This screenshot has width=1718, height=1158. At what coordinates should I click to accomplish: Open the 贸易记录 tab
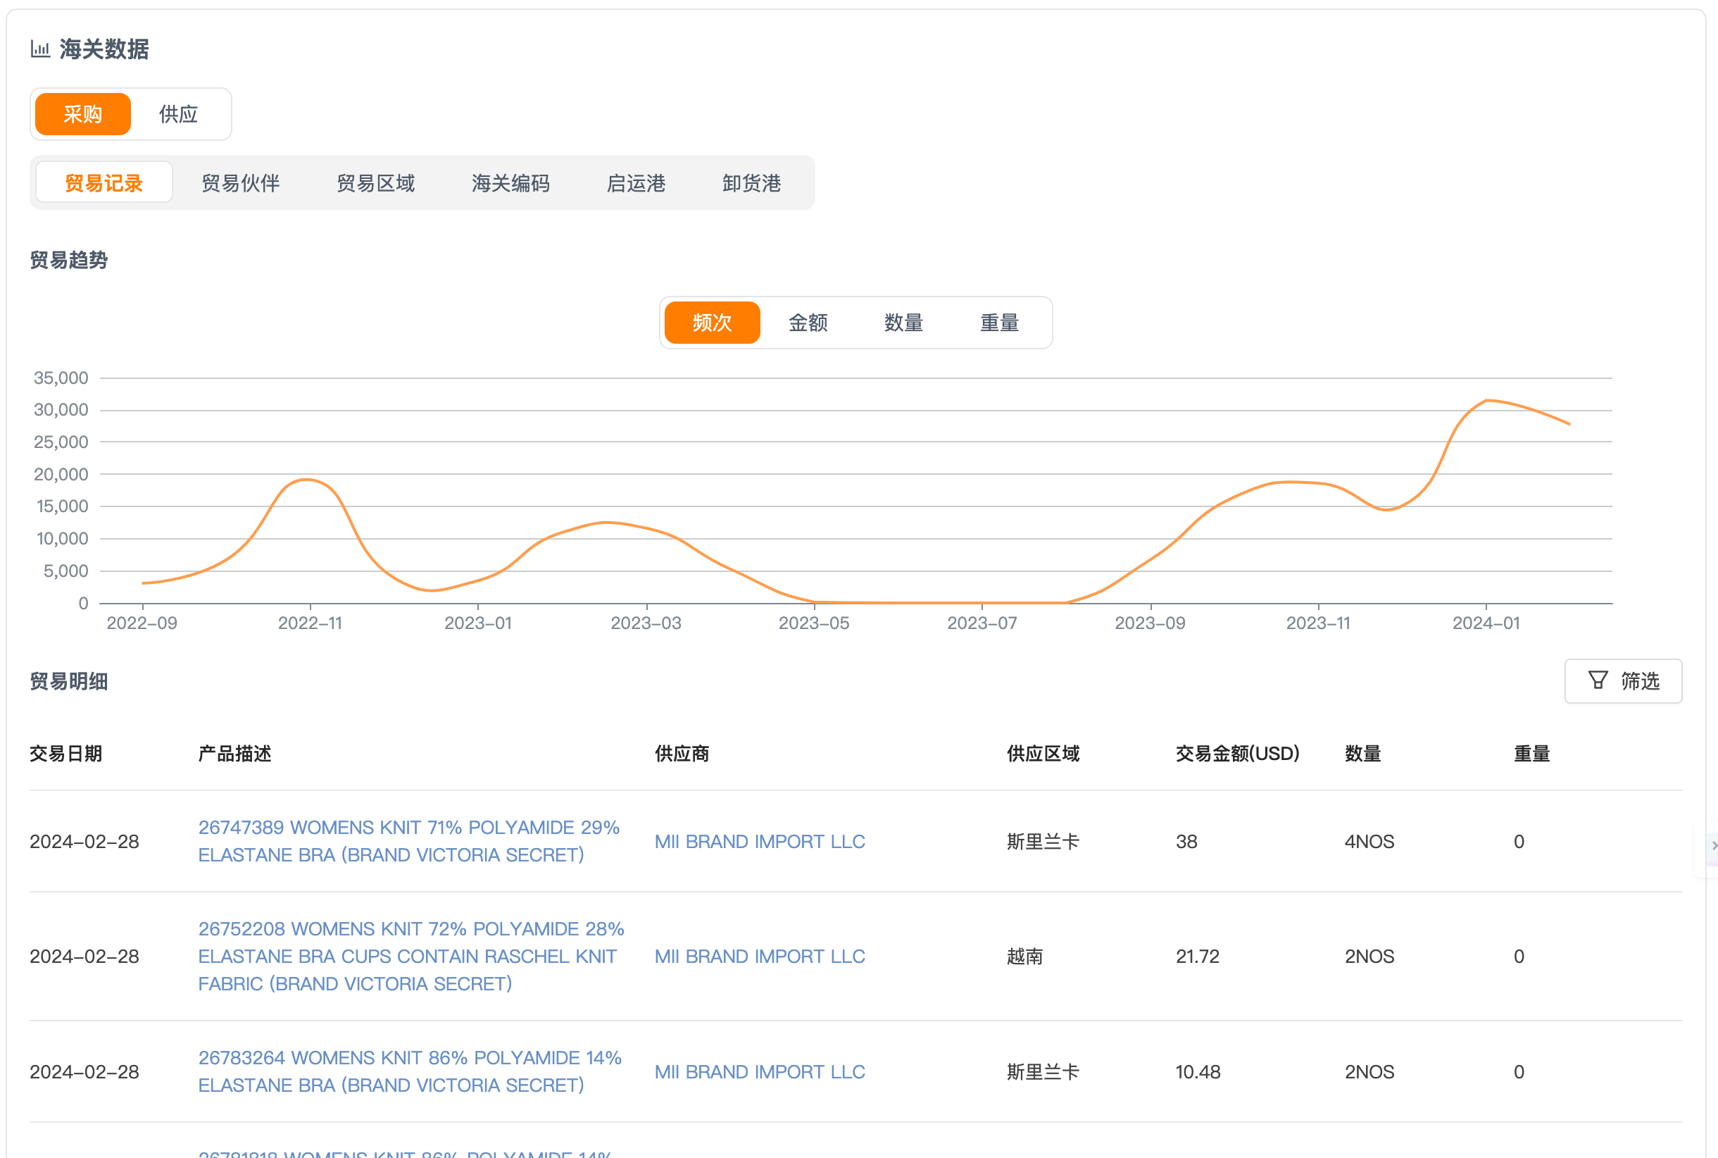(x=104, y=183)
